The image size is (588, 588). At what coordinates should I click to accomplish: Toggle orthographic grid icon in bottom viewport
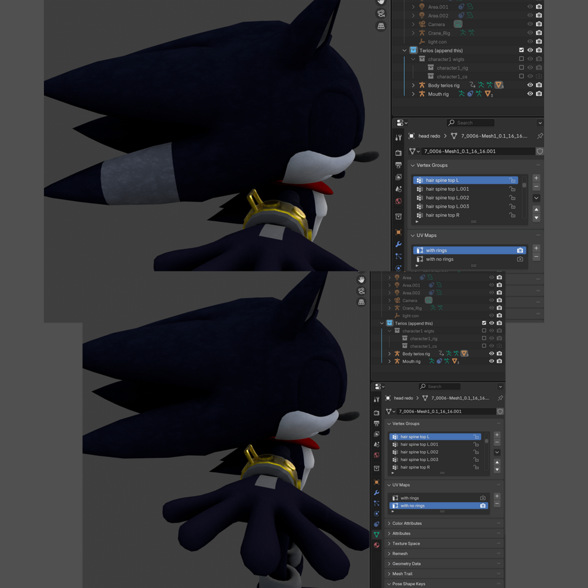point(362,302)
